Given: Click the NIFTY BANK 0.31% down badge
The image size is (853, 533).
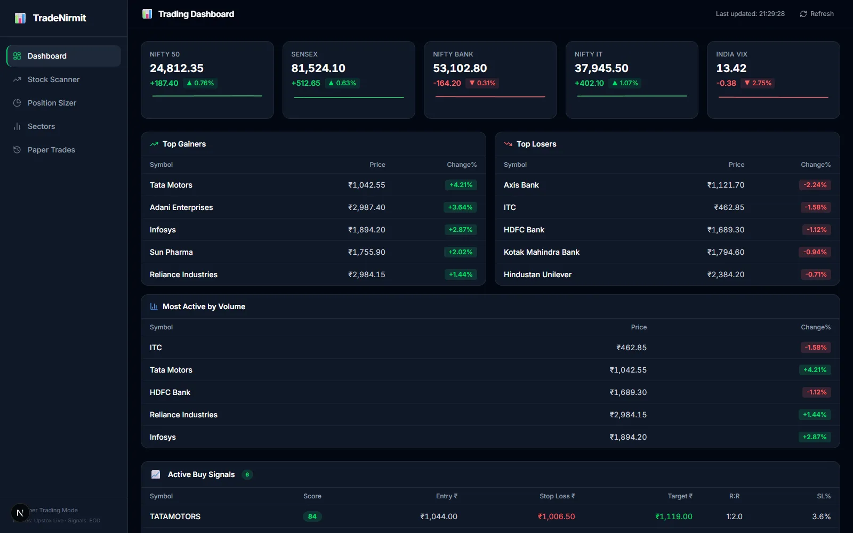Looking at the screenshot, I should point(482,83).
